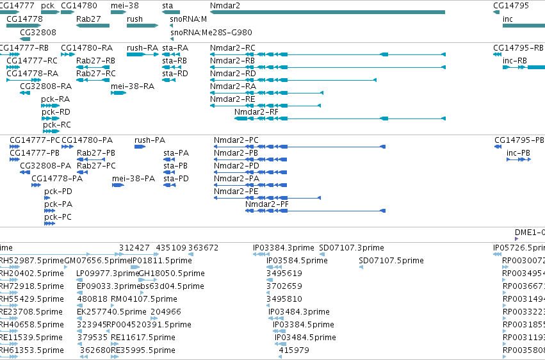Screen dimensions: 545x360
Task: Click the Nmdar2-PE protein label
Action: tap(236, 192)
